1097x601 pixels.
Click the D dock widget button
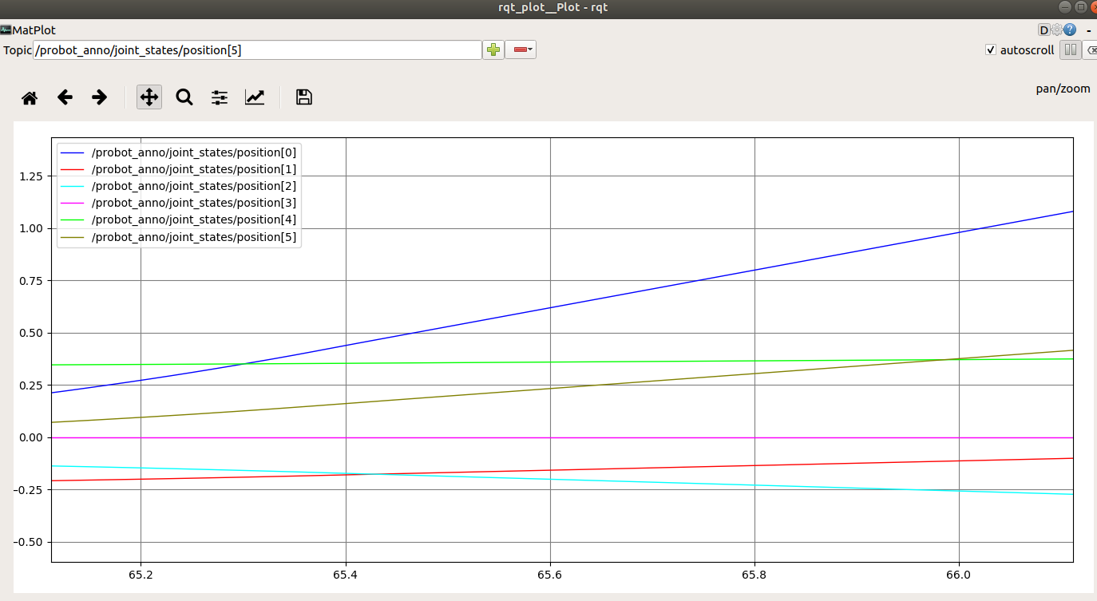click(x=1044, y=30)
